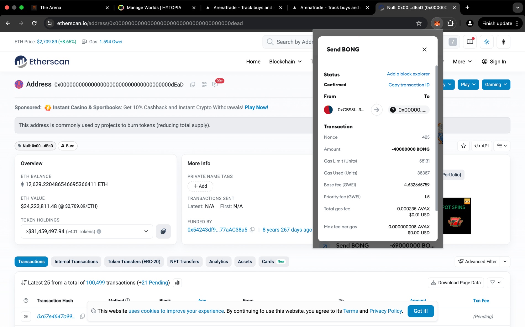Click the MetaMask fox extension icon

[437, 23]
